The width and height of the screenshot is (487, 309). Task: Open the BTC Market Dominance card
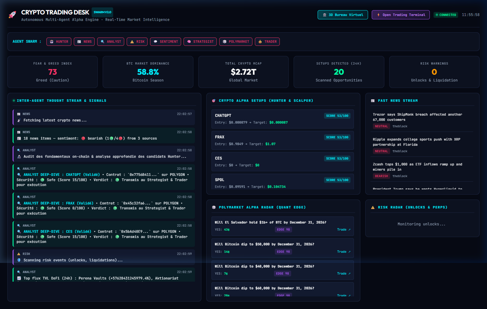point(148,72)
